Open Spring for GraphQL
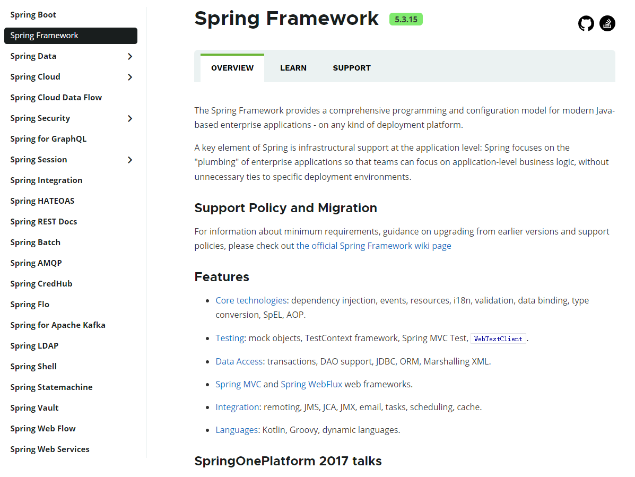635x477 pixels. coord(48,139)
